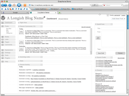Viewport: 129px width, 96px height.
Task: Open the Wordpress bookmarks folder
Action: point(54,9)
